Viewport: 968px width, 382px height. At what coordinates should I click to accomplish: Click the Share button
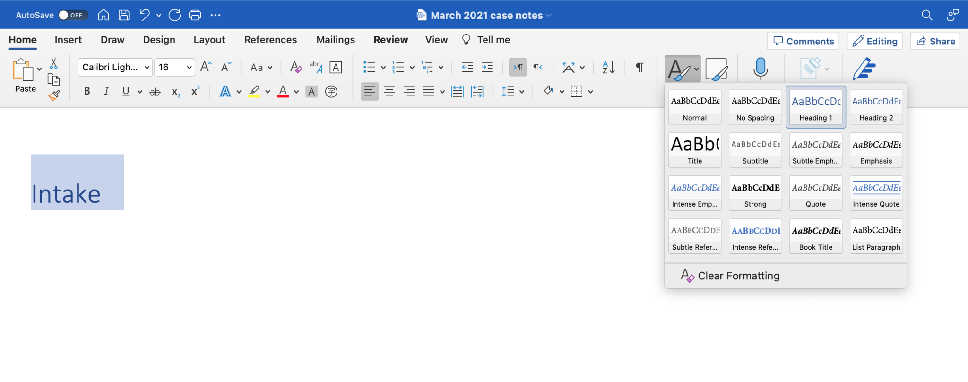(x=935, y=41)
